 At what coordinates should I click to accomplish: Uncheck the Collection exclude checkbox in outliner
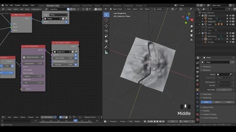click(x=202, y=16)
